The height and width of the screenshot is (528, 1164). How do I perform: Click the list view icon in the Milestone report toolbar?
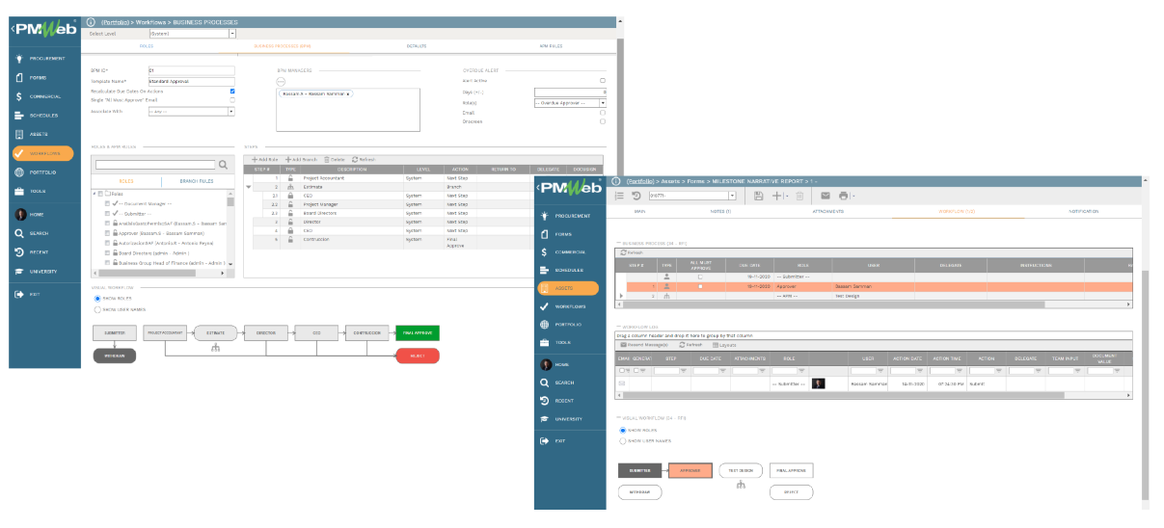(x=619, y=196)
